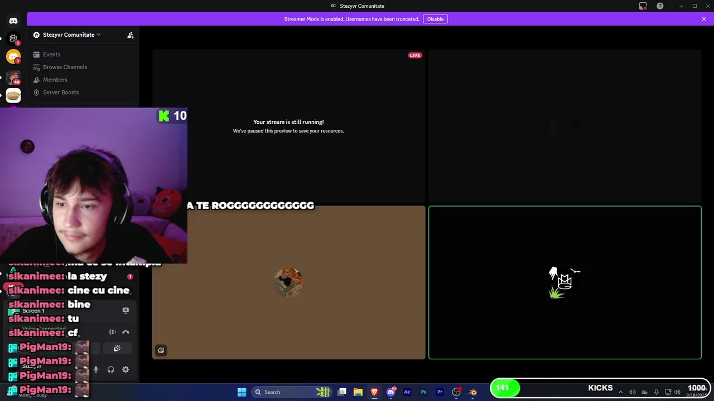Open the soundboard button
This screenshot has width=714, height=401.
pyautogui.click(x=117, y=349)
